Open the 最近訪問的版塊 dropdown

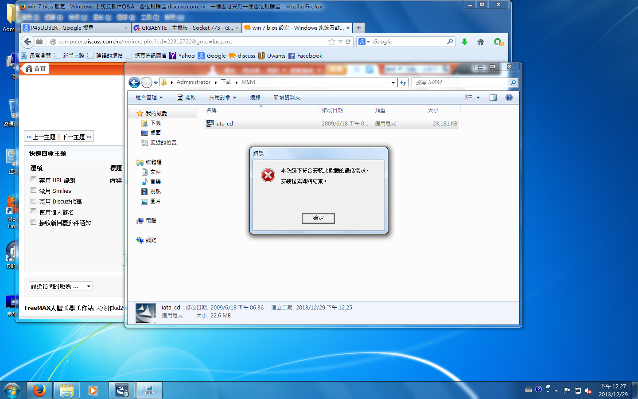pos(61,286)
